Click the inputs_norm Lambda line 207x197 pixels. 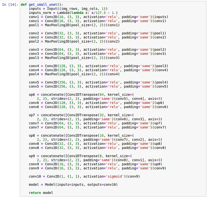tap(73, 13)
